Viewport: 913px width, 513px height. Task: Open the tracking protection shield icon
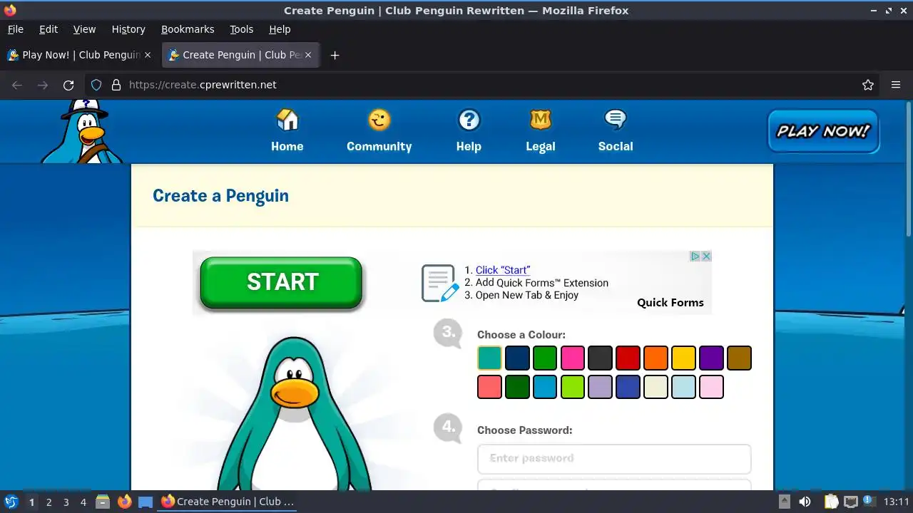96,85
